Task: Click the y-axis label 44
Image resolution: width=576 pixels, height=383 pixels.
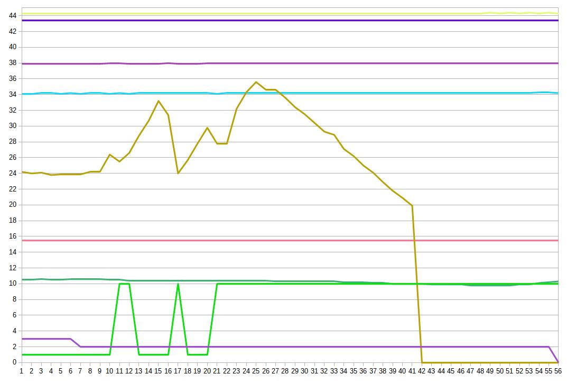Action: [x=13, y=15]
